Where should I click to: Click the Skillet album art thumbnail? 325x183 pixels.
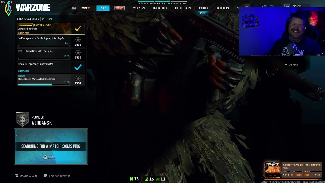click(x=272, y=170)
